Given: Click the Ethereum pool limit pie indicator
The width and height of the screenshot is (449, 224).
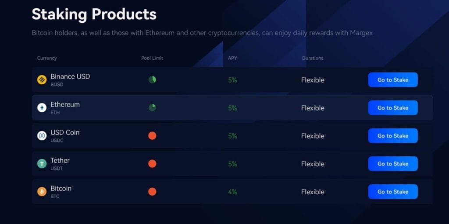Looking at the screenshot, I should (152, 107).
